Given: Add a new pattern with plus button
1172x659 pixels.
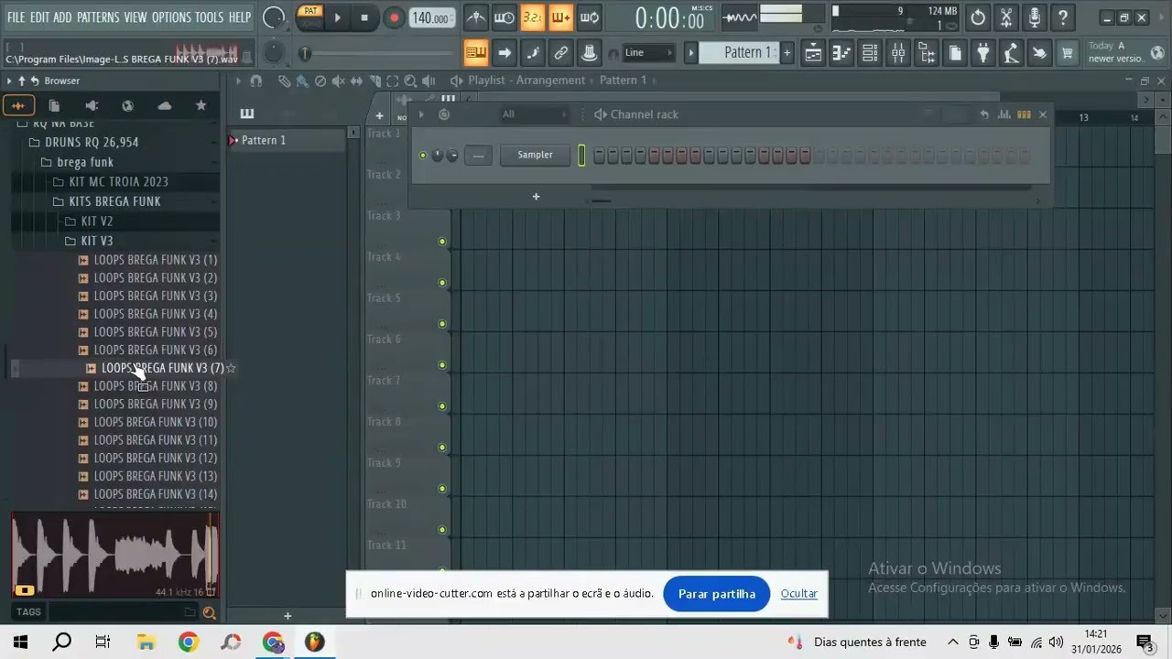Looking at the screenshot, I should click(x=787, y=53).
